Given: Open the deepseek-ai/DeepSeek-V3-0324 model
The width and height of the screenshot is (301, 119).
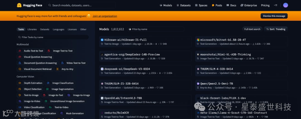Looking at the screenshot, I should tap(145, 71).
